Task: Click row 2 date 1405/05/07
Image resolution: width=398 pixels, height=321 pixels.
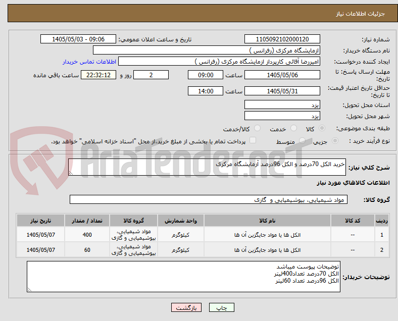Action: click(40, 250)
